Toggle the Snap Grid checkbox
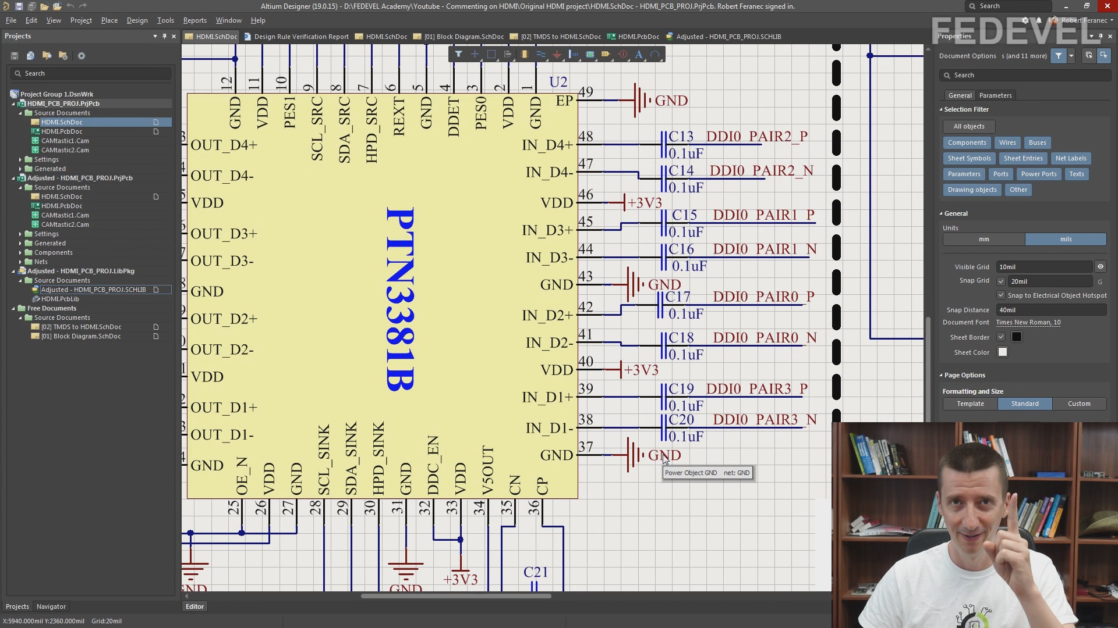The height and width of the screenshot is (628, 1118). pyautogui.click(x=1001, y=281)
